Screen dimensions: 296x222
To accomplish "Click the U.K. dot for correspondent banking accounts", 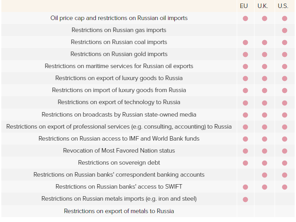I will pos(264,175).
